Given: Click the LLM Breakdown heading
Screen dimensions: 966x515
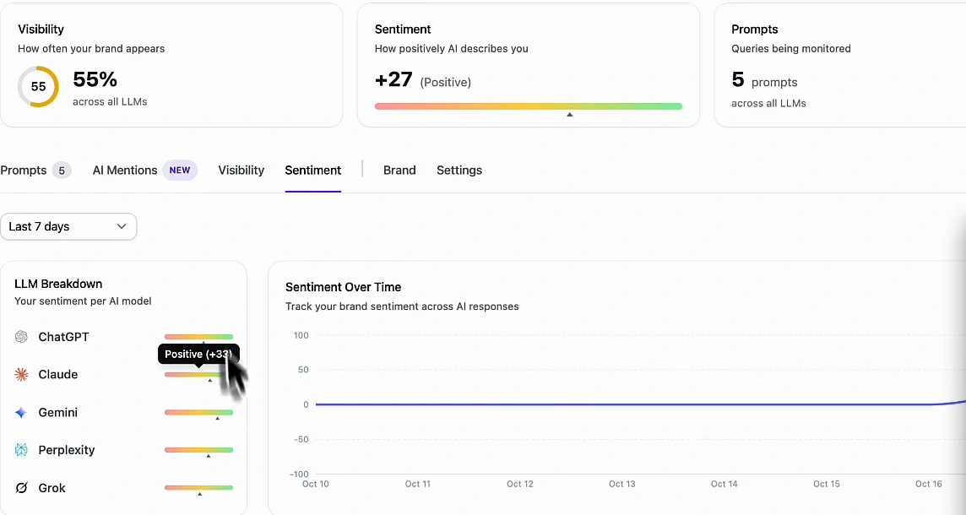Looking at the screenshot, I should point(58,284).
